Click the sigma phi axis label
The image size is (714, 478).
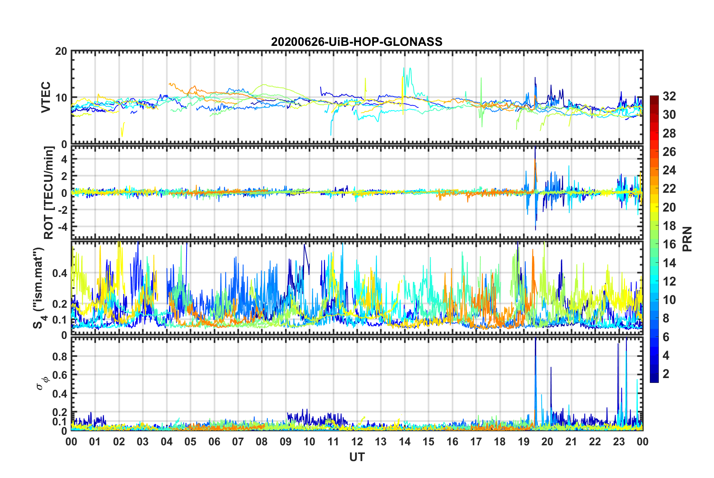pos(42,383)
